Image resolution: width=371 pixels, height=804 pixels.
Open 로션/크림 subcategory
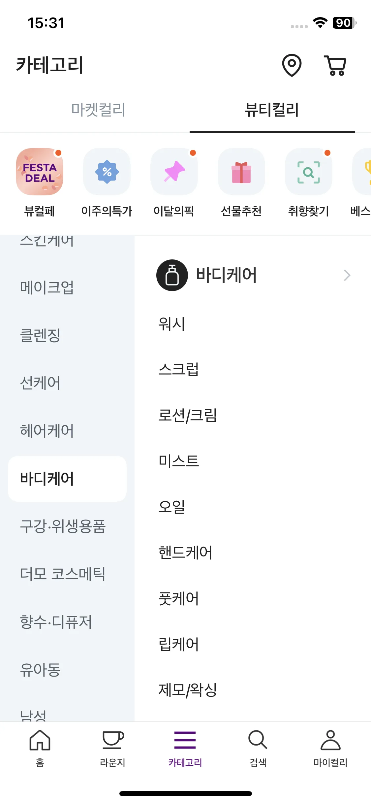pos(188,415)
